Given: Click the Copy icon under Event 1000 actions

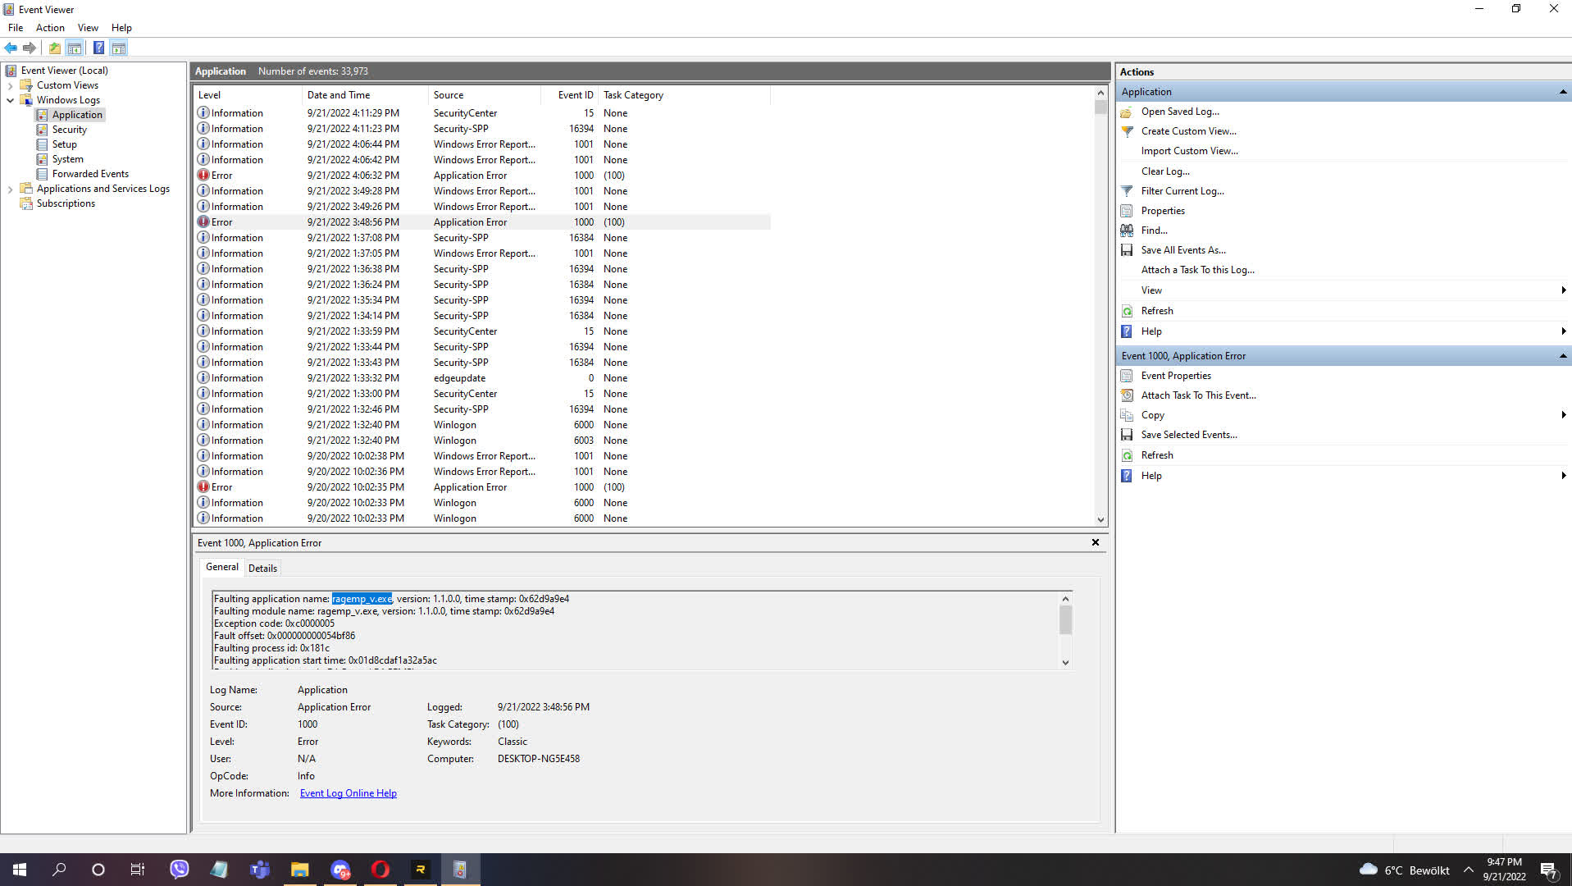Looking at the screenshot, I should point(1127,414).
